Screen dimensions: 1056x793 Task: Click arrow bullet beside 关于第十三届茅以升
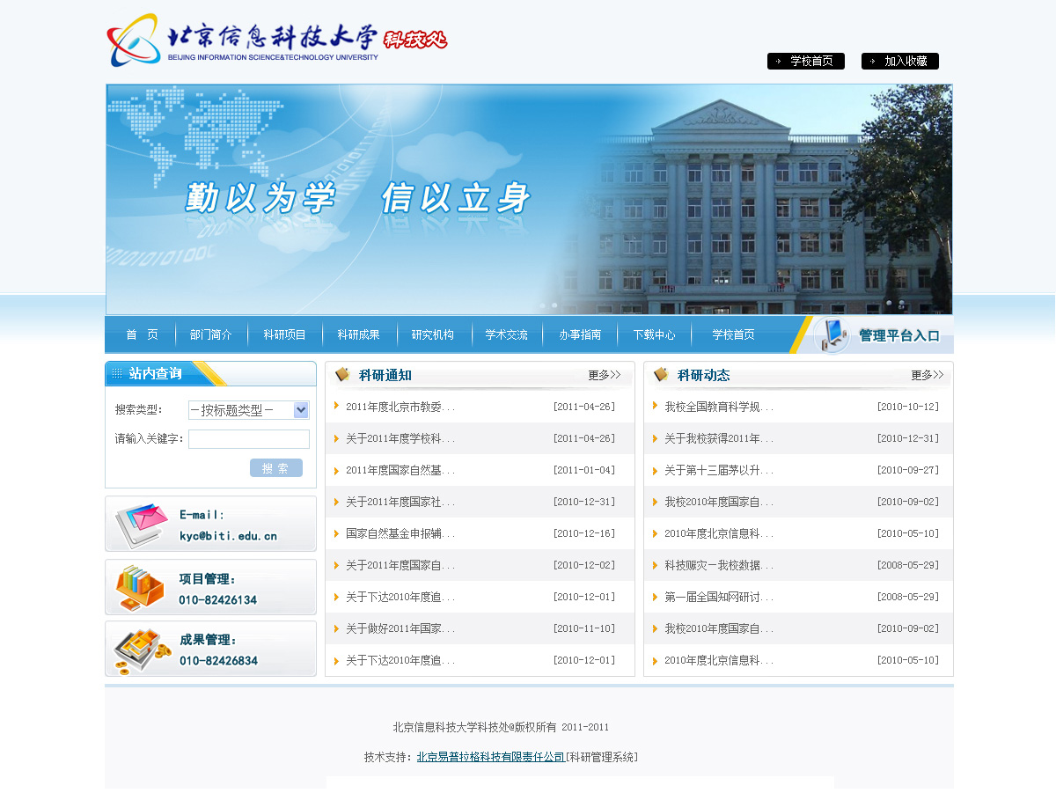point(656,470)
